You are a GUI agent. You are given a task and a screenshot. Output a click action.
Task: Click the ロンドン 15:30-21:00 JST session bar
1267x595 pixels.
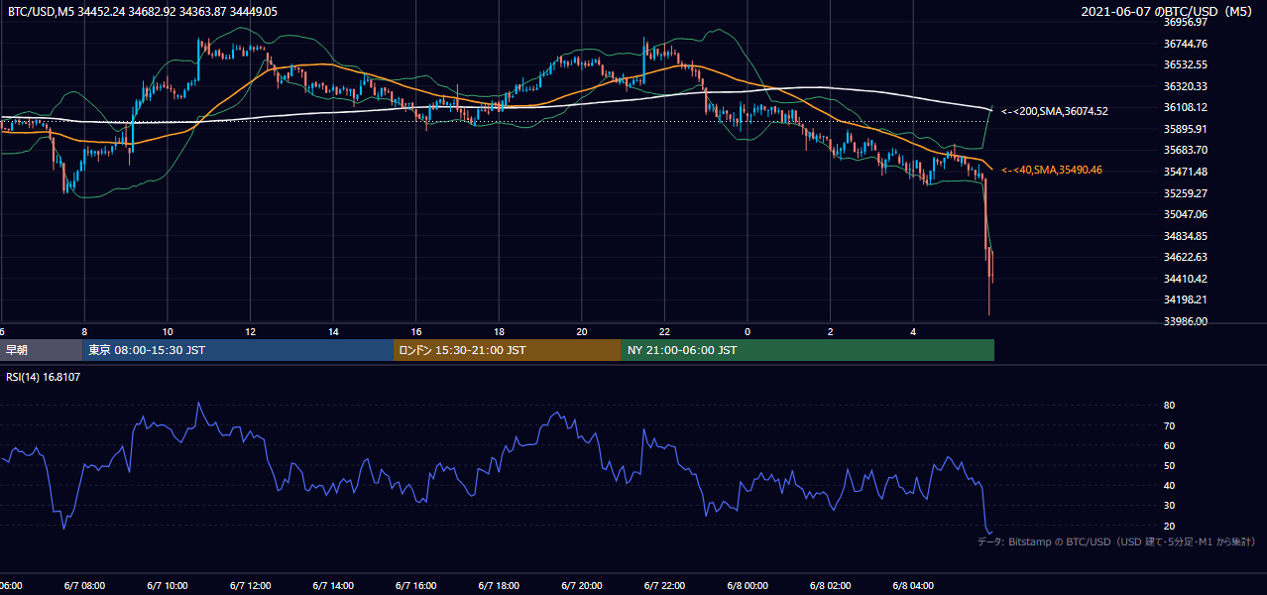508,350
